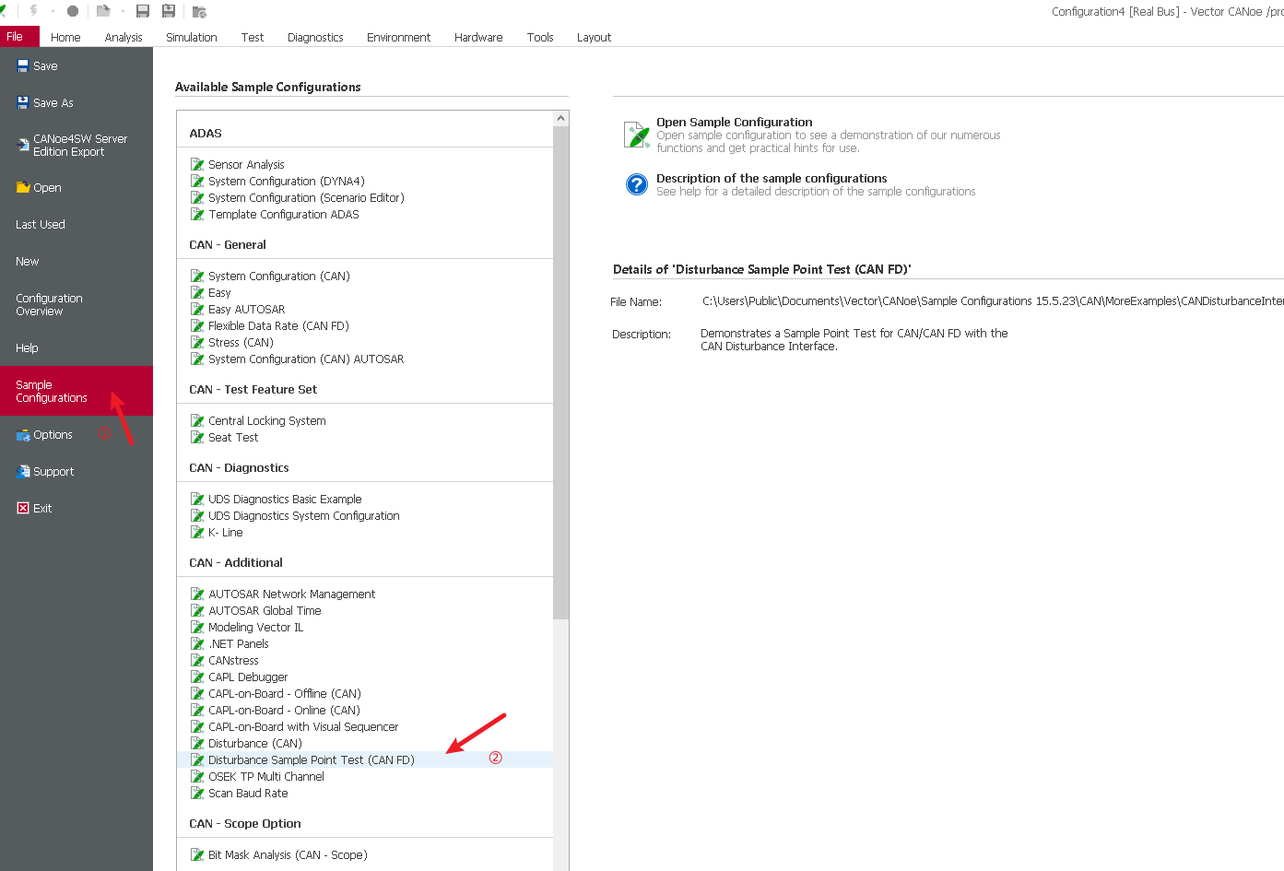The width and height of the screenshot is (1284, 871).
Task: Select the Environment ribbon tab
Action: pyautogui.click(x=398, y=38)
